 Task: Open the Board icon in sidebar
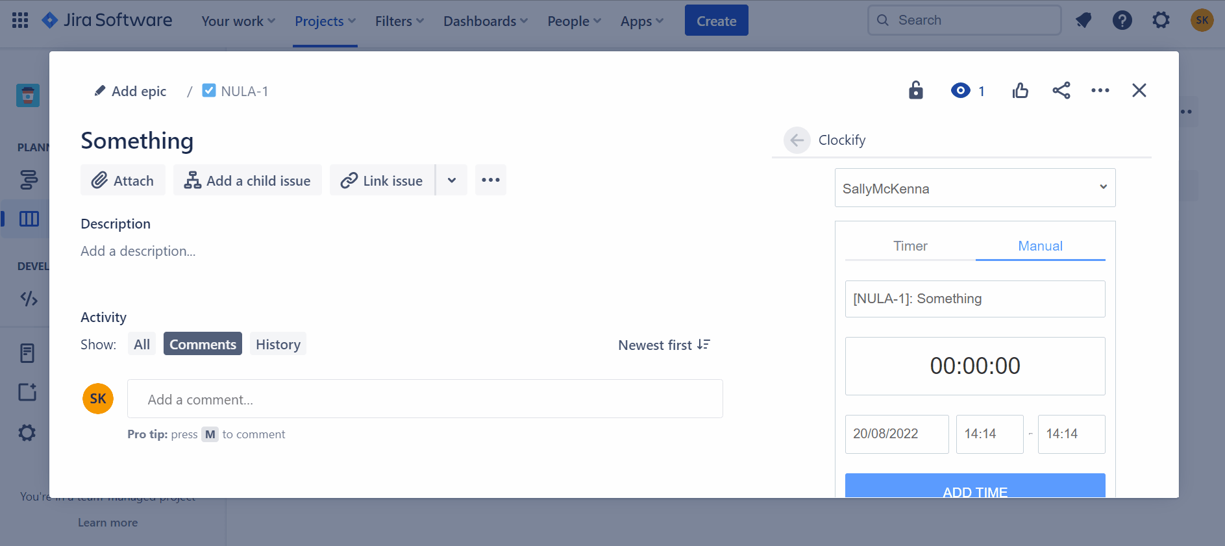tap(29, 219)
